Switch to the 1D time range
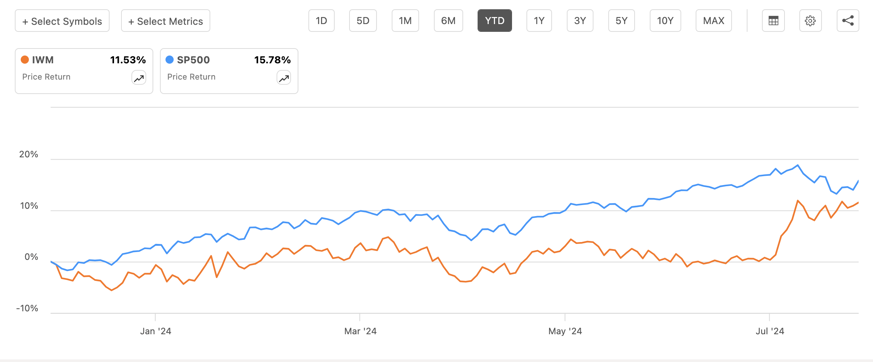The image size is (873, 362). [x=321, y=21]
